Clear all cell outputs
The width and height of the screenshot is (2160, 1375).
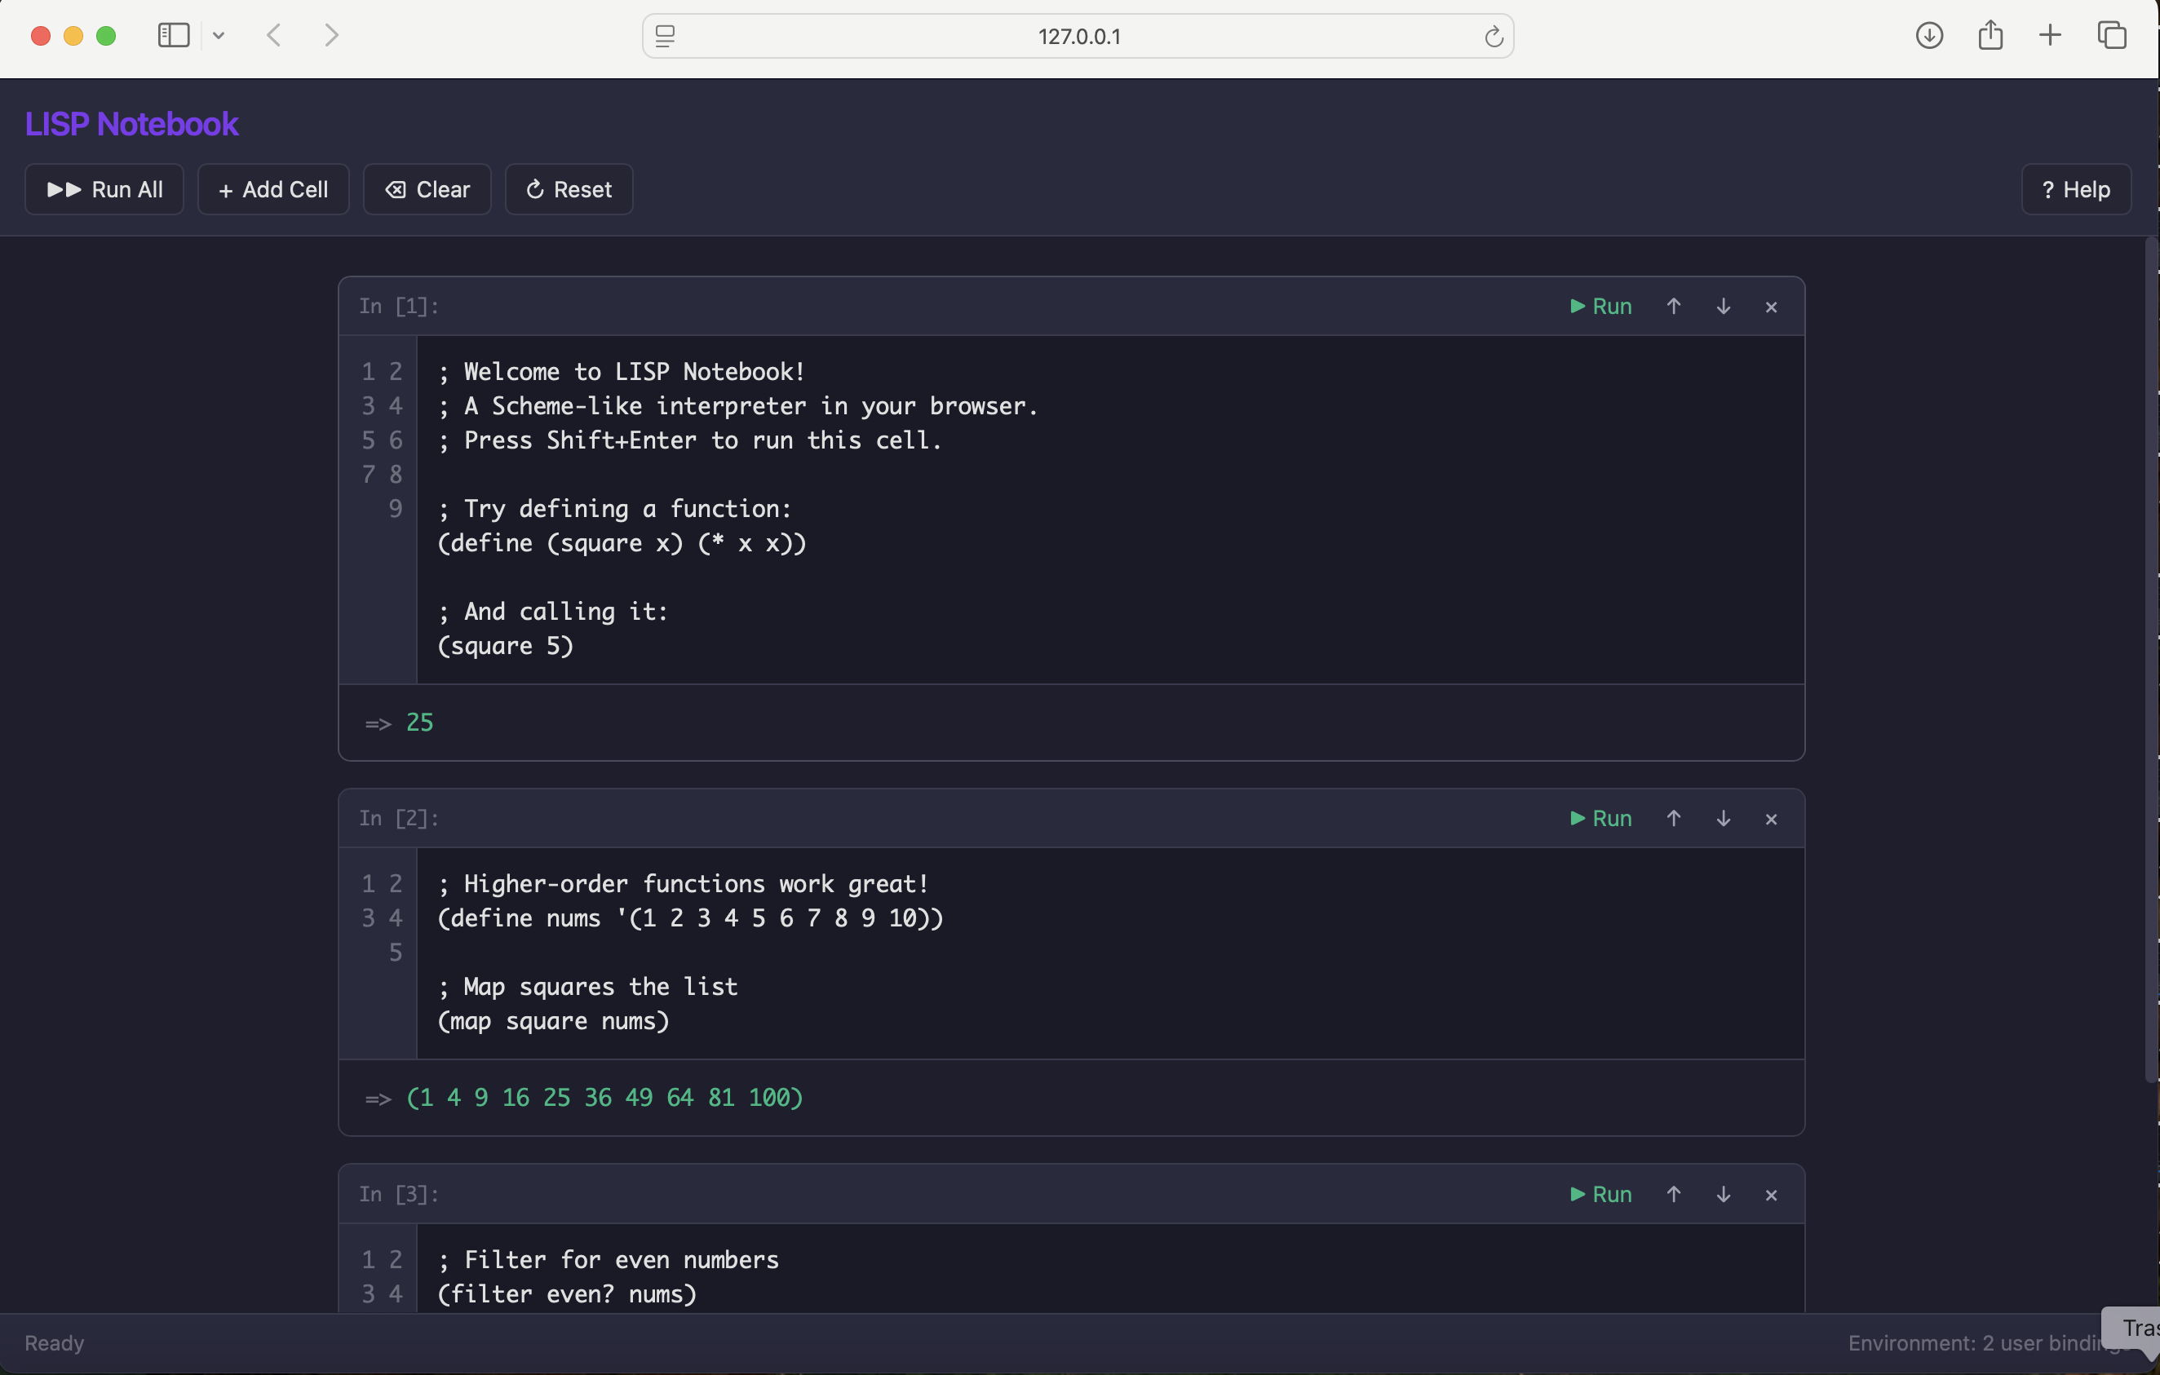click(427, 189)
